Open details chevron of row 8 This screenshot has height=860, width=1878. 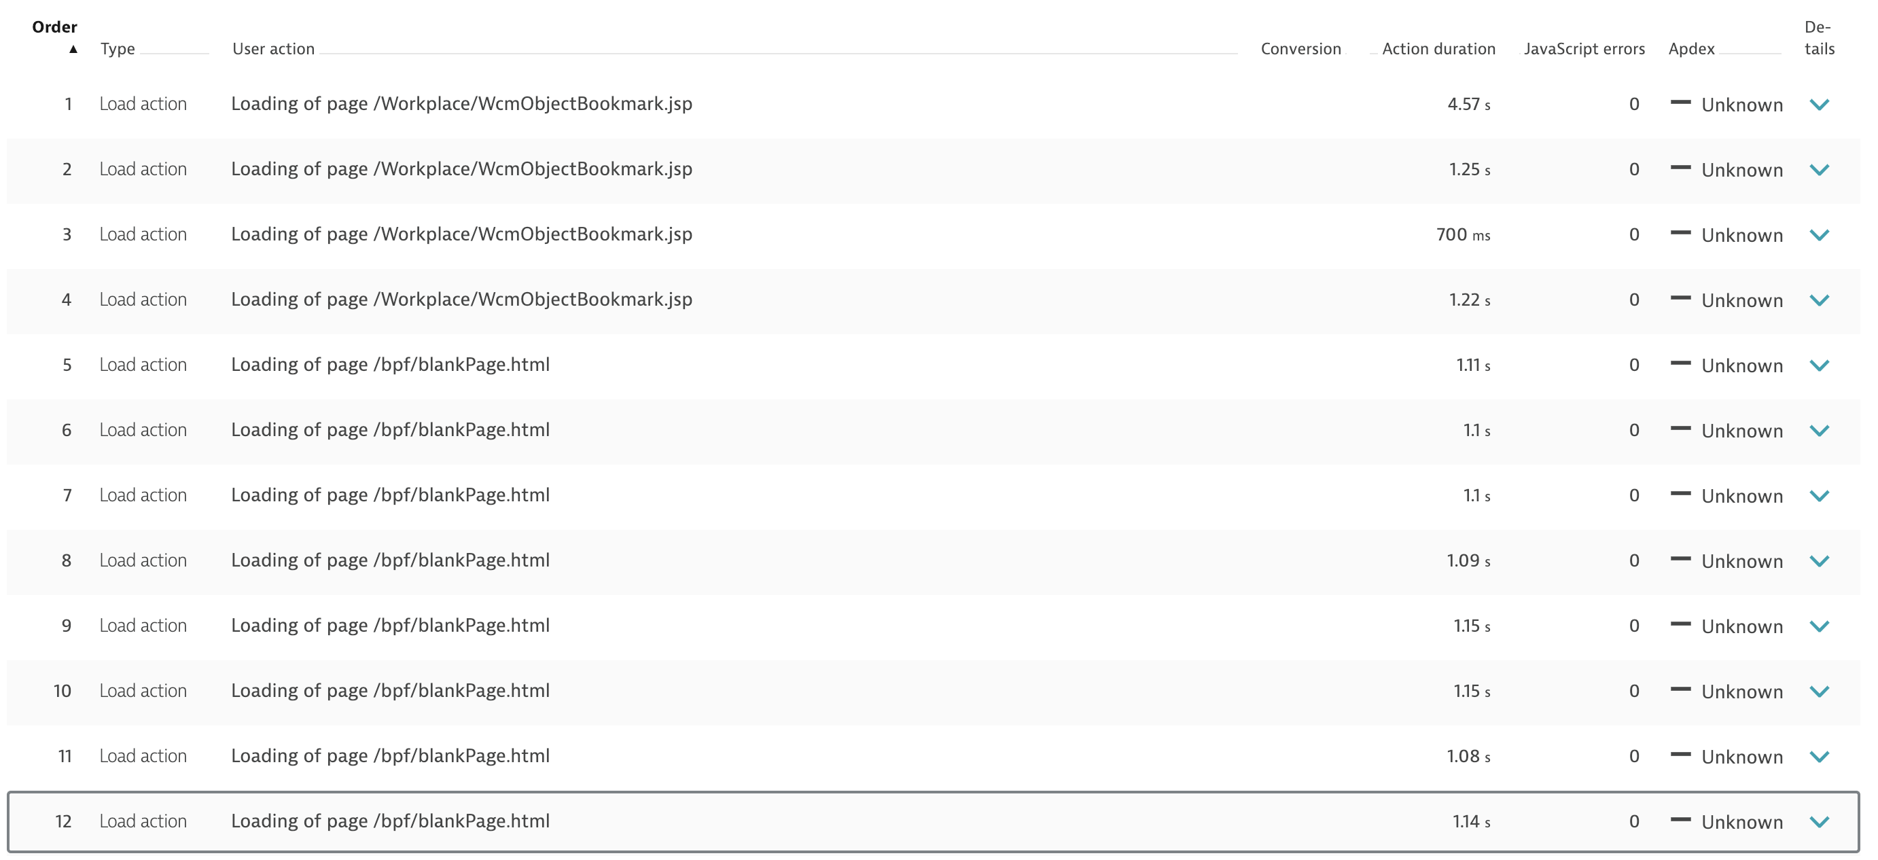coord(1819,560)
